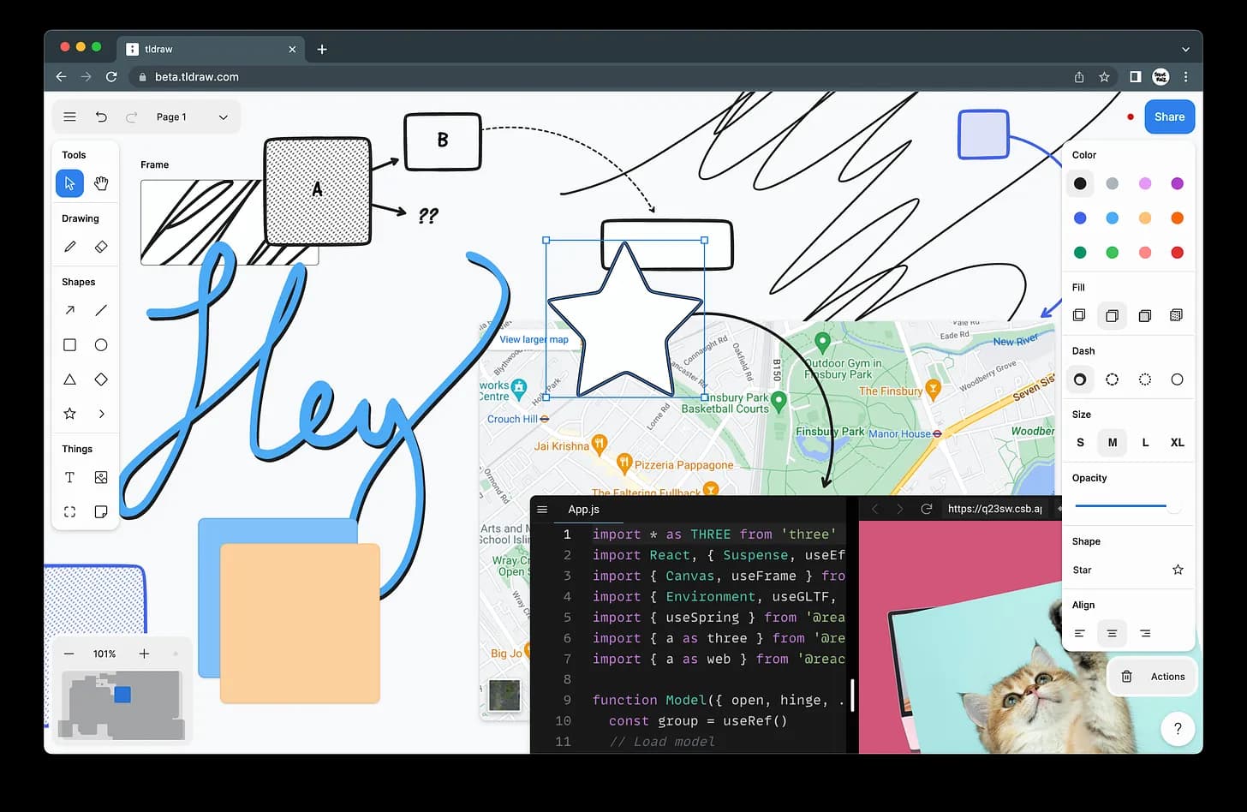Reload the embedded sandbox preview

[926, 509]
